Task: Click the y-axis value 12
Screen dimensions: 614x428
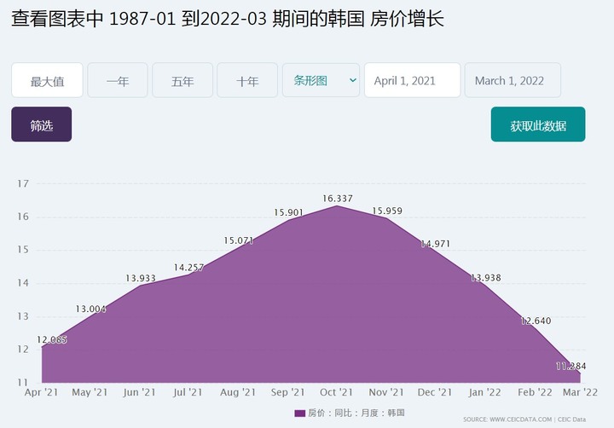Action: pos(23,350)
